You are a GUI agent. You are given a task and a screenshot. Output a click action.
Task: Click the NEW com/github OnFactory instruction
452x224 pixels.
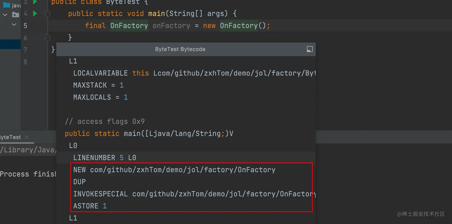coord(174,170)
